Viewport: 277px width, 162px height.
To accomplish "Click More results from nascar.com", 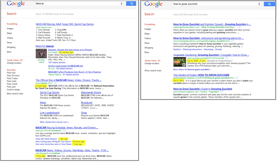I will click(x=54, y=122).
